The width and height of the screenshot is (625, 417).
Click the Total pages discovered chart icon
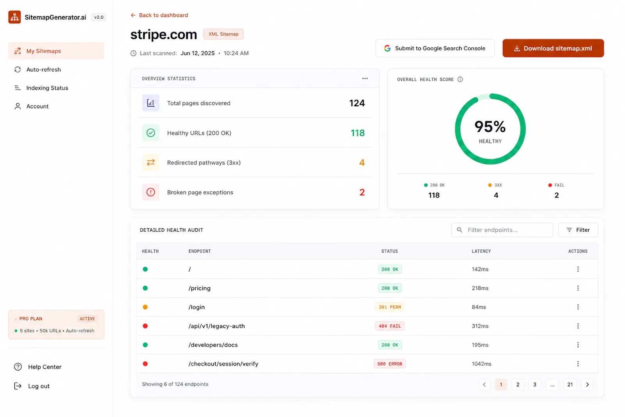(151, 103)
